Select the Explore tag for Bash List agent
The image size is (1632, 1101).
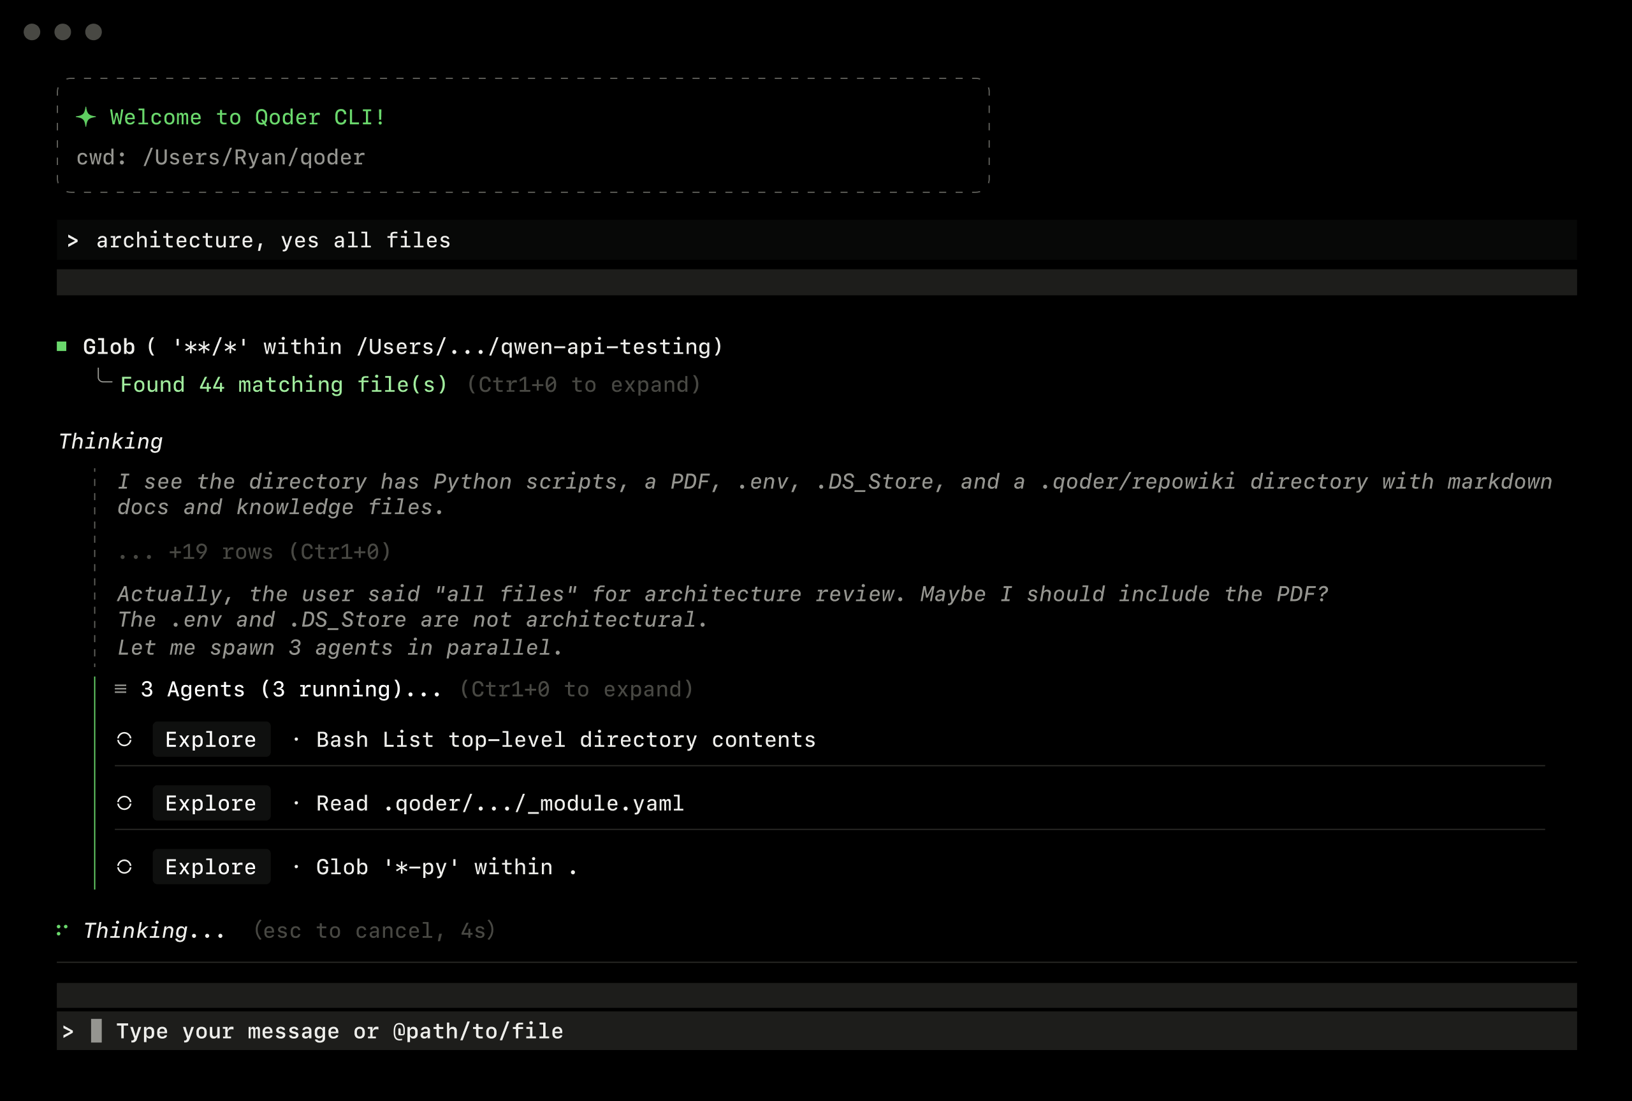coord(212,739)
